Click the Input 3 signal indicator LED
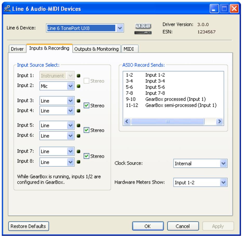Viewport: 242px width, 236px height. coord(79,101)
